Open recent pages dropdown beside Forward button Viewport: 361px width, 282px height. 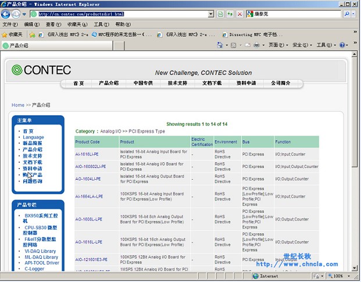24,15
